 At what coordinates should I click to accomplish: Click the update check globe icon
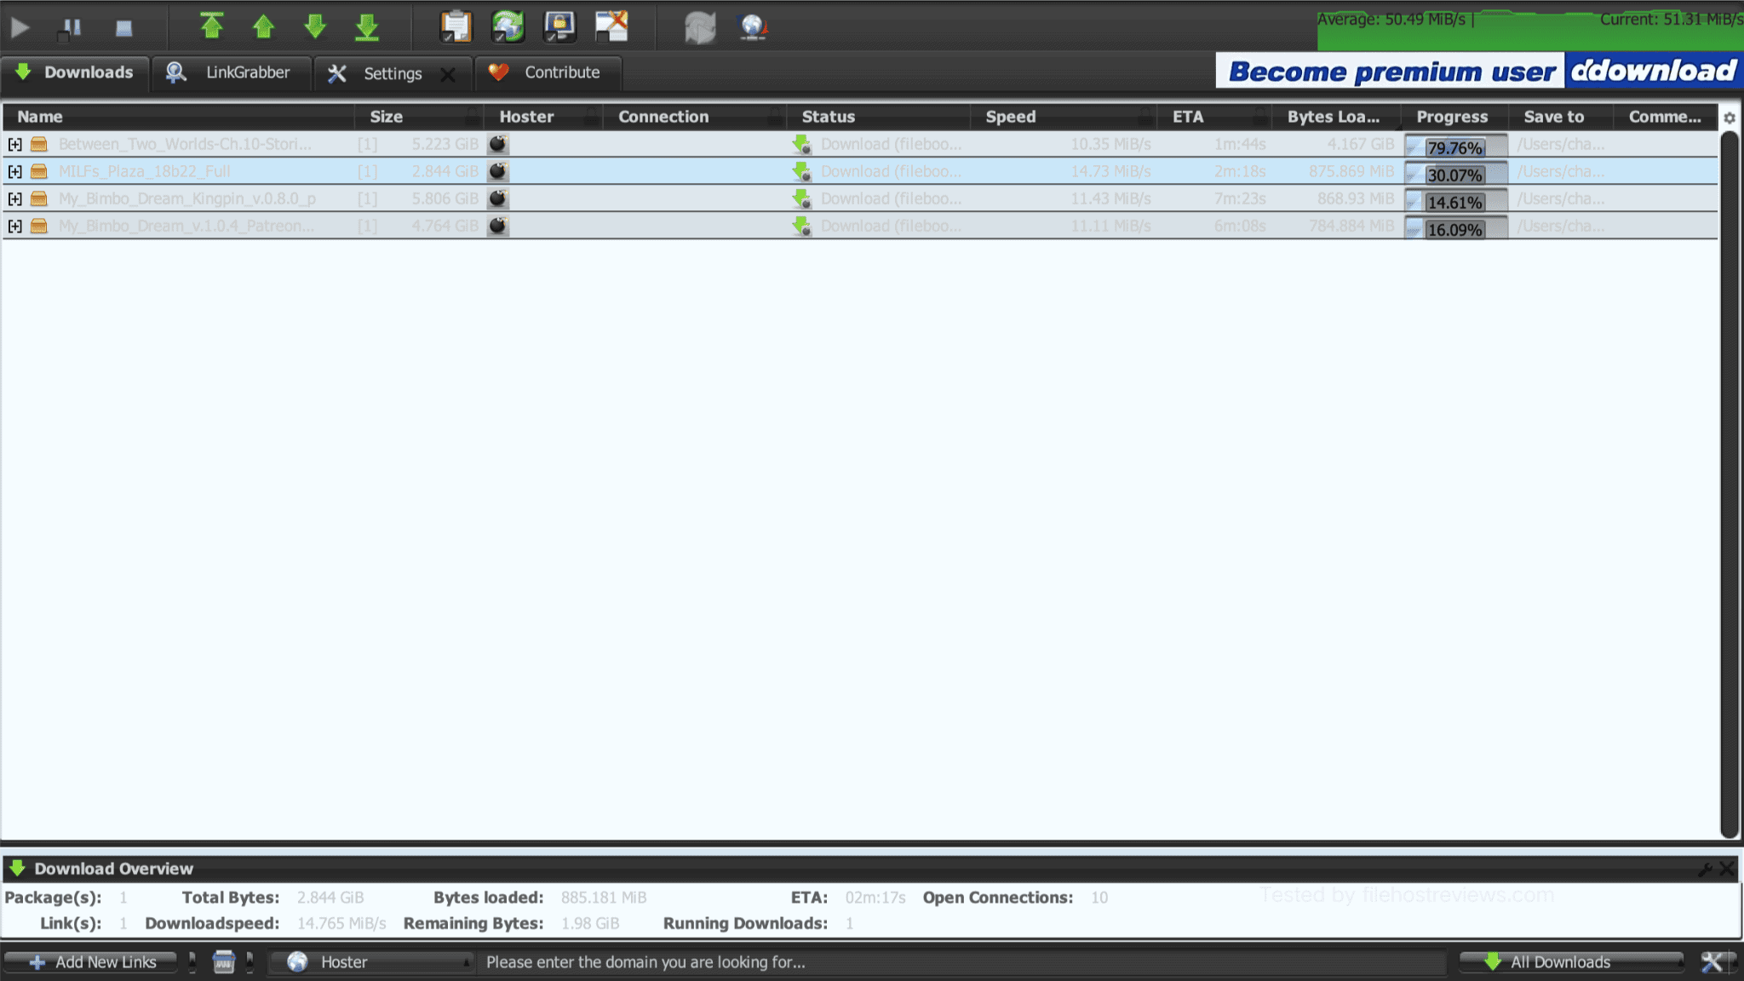[753, 28]
